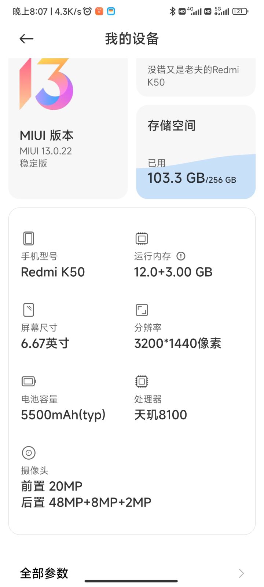This screenshot has height=587, width=264.
Task: Tap the battery capacity icon
Action: point(29,381)
